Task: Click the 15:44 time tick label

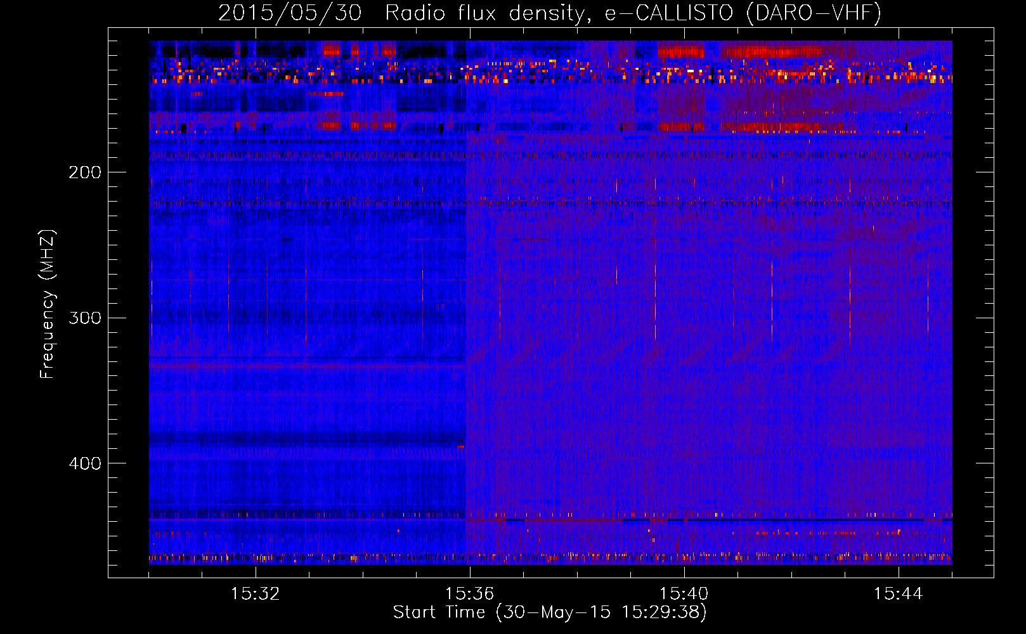Action: [898, 594]
